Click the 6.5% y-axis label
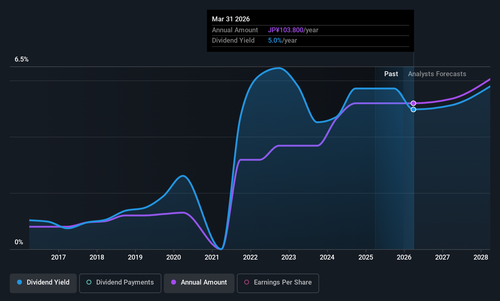Screen dimensions: 500x301 [x=22, y=59]
